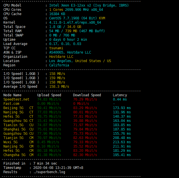Click the Finished in 7 min 34 sec text
Viewport: 179px width, 178px height.
click(30, 163)
